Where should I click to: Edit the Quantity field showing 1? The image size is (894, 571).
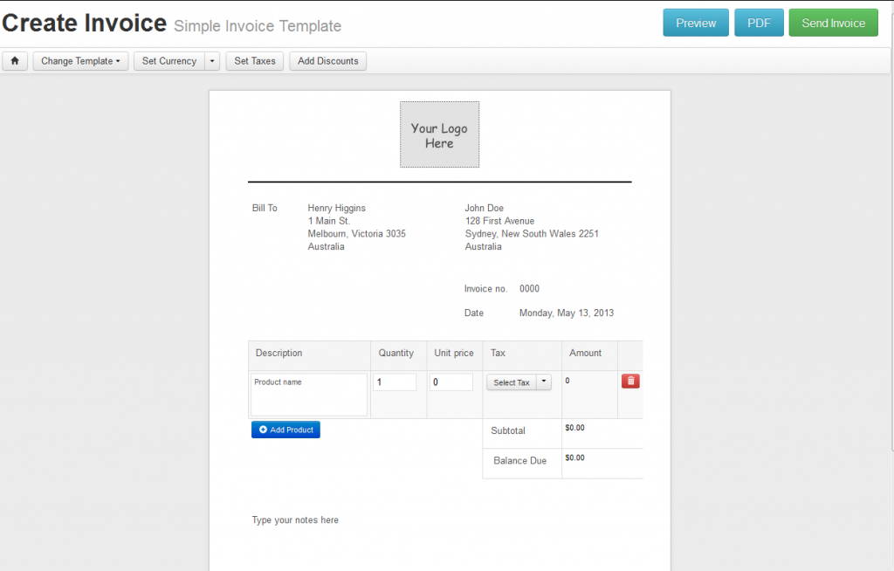(x=395, y=382)
